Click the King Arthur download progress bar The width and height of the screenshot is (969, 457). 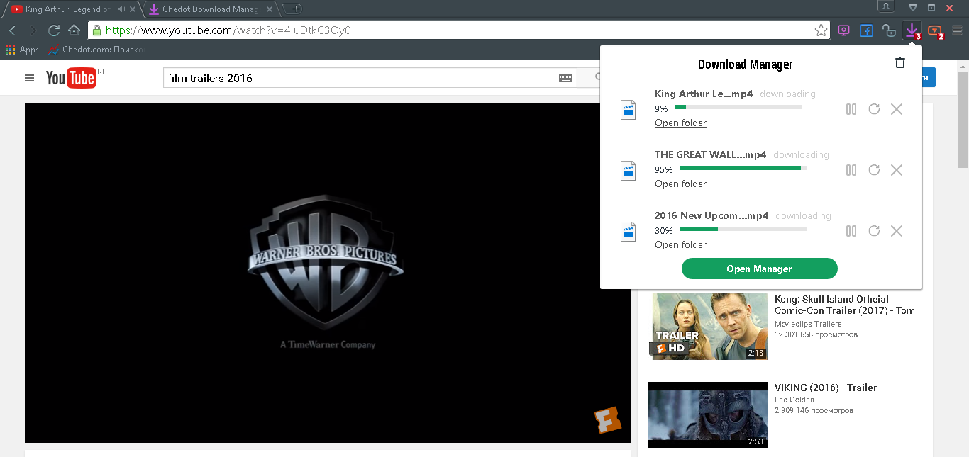pyautogui.click(x=738, y=107)
